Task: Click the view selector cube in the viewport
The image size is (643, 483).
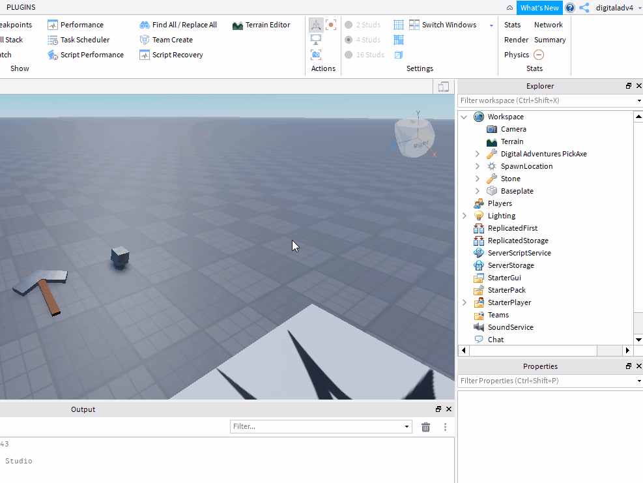Action: pos(414,137)
